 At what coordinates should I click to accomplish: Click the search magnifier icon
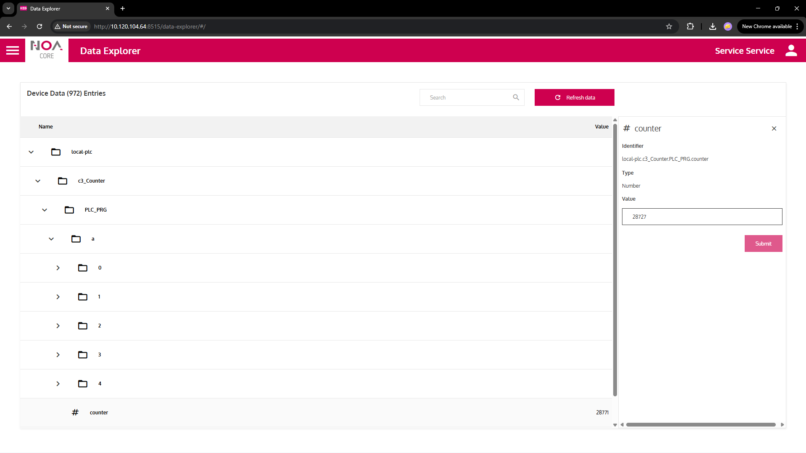pyautogui.click(x=516, y=97)
